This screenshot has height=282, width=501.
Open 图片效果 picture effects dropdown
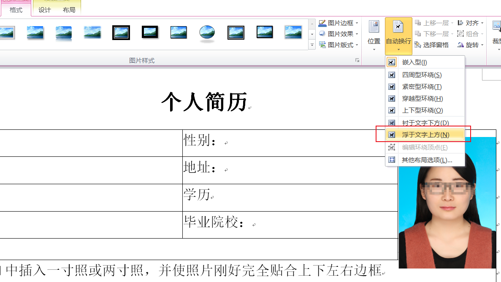pyautogui.click(x=339, y=34)
